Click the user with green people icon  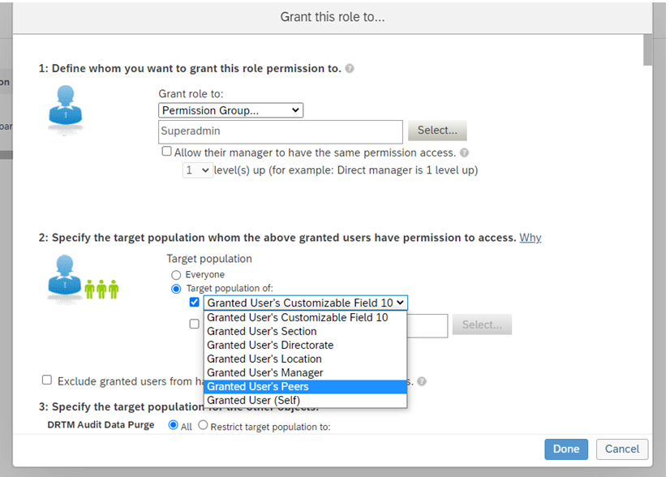[x=83, y=279]
